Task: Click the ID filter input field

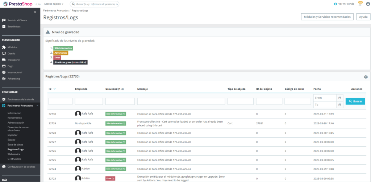Action: click(61, 101)
